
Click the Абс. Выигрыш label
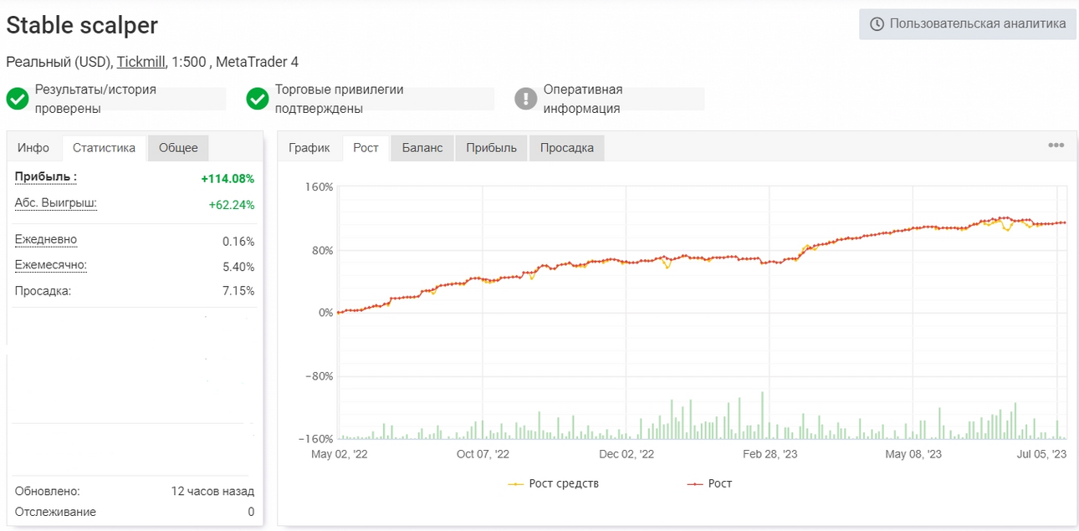(56, 203)
